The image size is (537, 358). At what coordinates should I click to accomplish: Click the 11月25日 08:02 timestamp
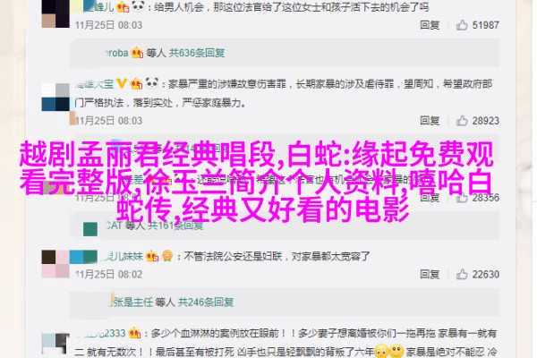[108, 274]
